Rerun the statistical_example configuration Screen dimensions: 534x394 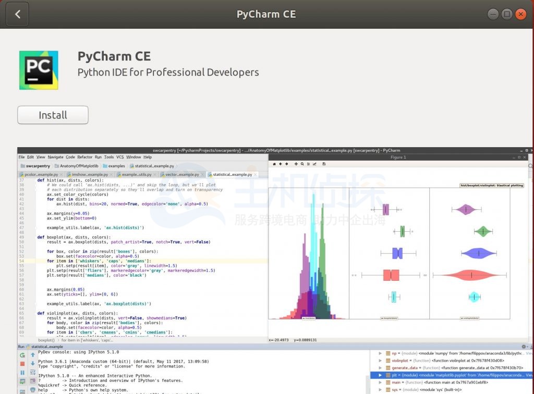(x=22, y=355)
